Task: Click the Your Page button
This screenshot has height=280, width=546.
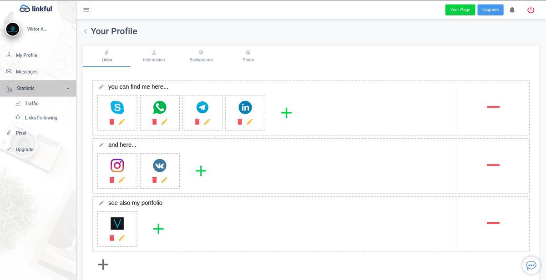Action: click(460, 10)
